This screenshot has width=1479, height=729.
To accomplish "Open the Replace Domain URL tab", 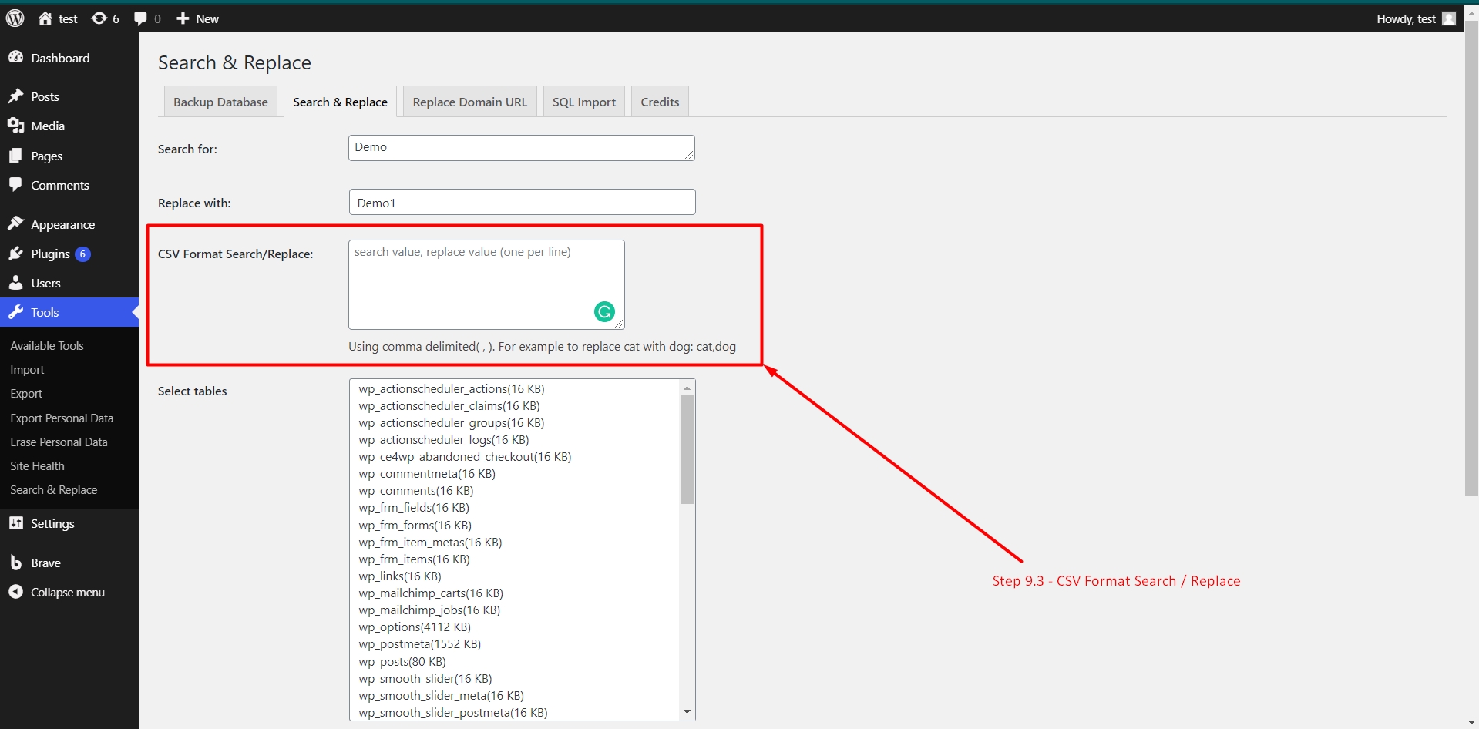I will click(x=470, y=102).
